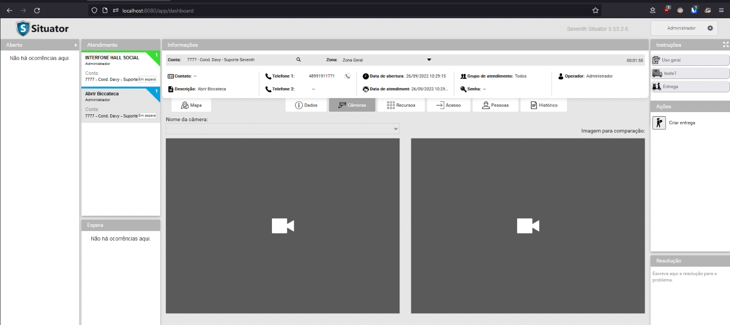The height and width of the screenshot is (325, 730).
Task: Click the search magnifier next to Conta
Action: pos(298,59)
